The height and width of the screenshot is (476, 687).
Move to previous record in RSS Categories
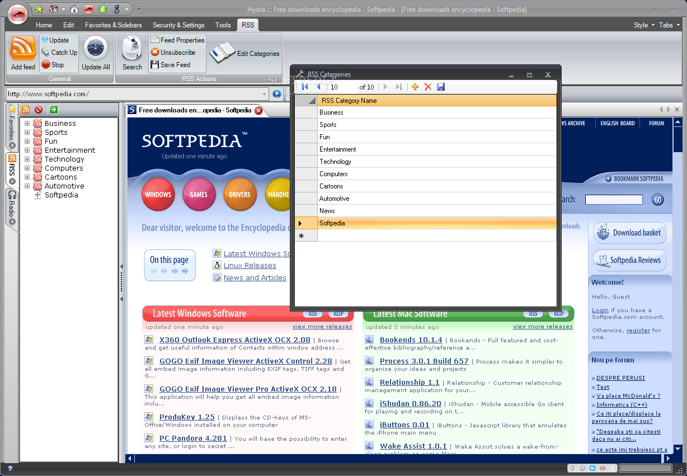(318, 87)
